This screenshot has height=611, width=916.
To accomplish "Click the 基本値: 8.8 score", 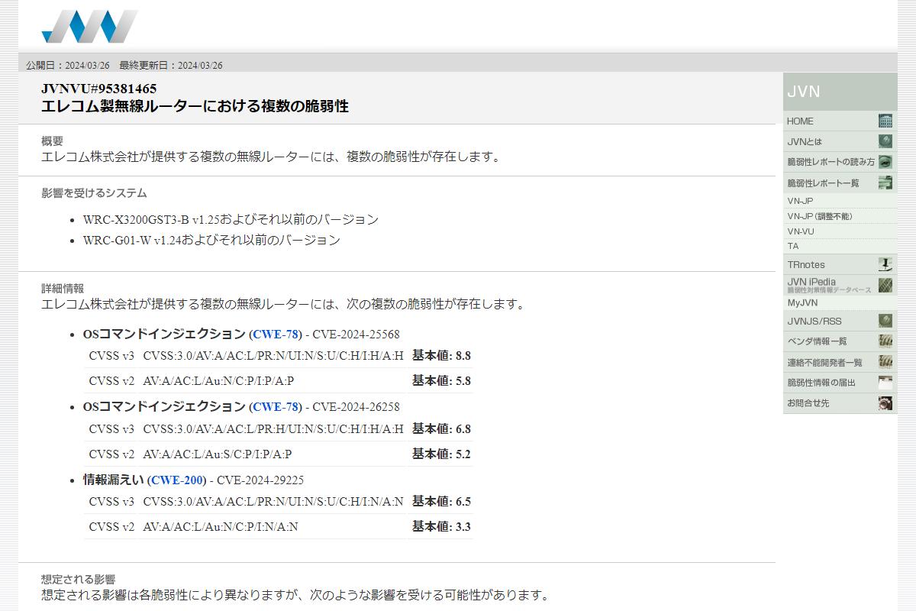I will coord(441,356).
